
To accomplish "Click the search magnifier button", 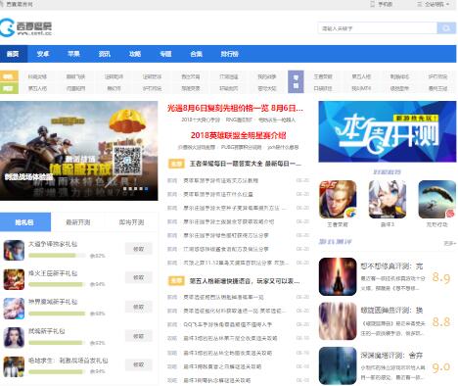I will 446,28.
